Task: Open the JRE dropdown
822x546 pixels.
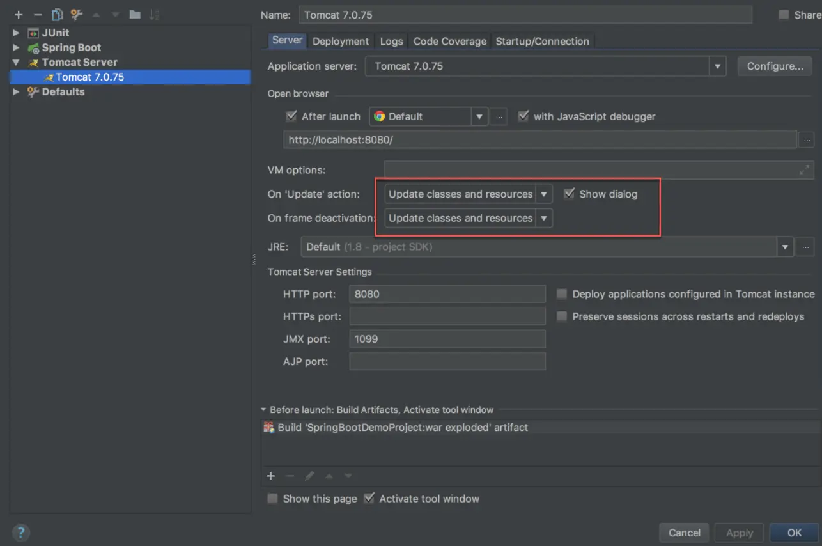Action: [x=785, y=247]
